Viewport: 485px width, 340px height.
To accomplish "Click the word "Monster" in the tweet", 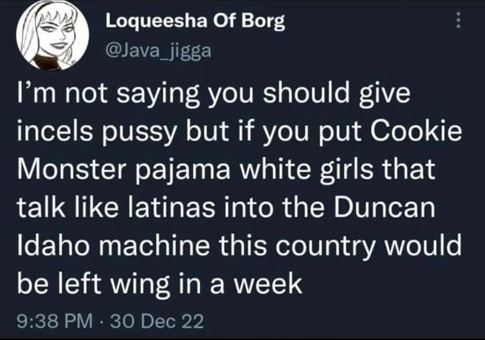I will click(x=72, y=169).
